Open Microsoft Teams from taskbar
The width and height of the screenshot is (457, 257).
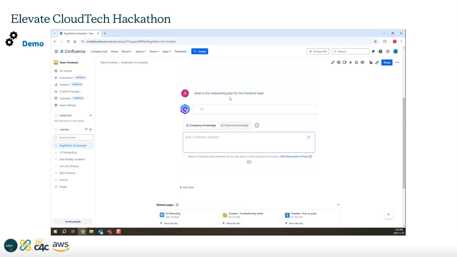tap(109, 231)
